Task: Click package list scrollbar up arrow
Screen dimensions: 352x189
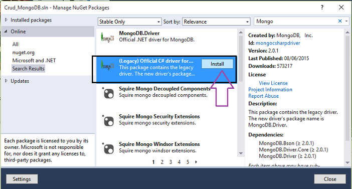Action: [241, 33]
